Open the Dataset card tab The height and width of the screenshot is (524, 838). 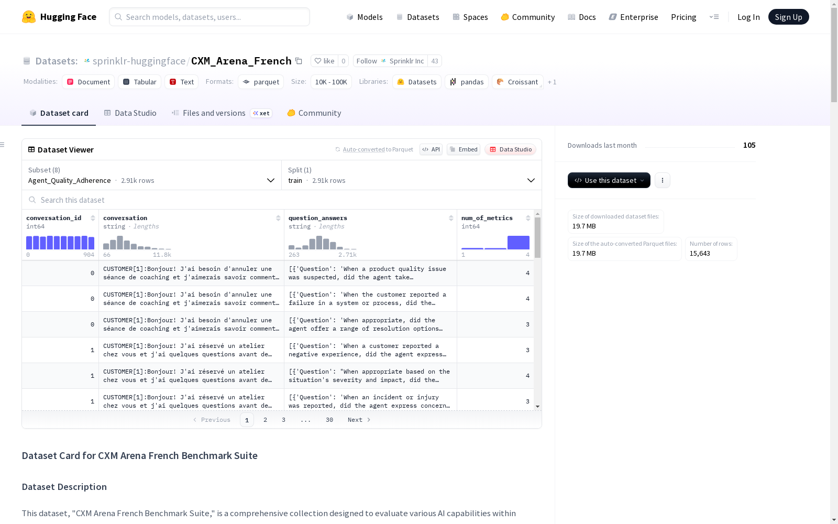(59, 113)
